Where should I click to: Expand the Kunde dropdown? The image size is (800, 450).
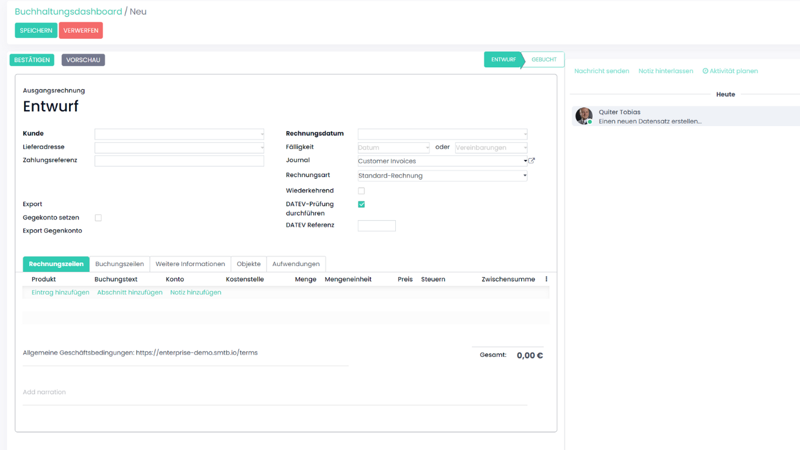[x=179, y=134]
